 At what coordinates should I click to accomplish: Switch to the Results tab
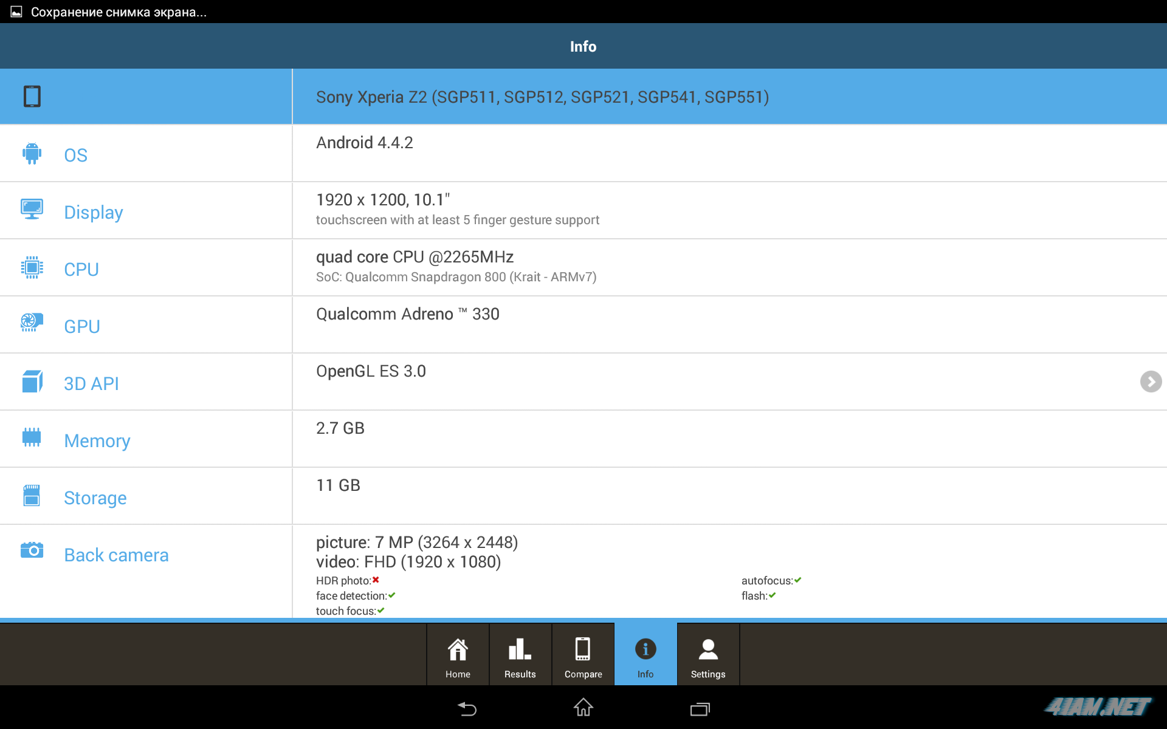tap(520, 655)
